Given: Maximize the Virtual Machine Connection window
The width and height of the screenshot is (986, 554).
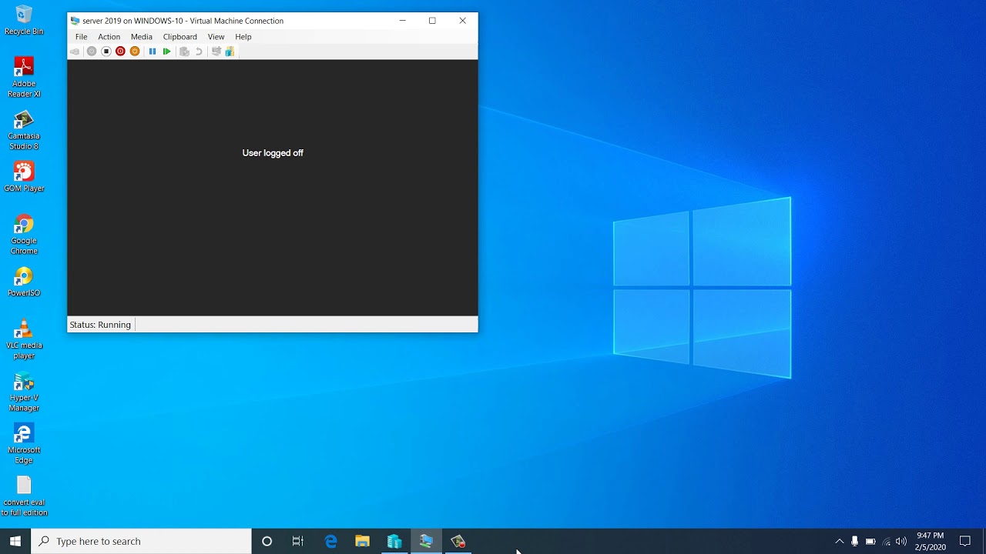Looking at the screenshot, I should click(432, 21).
